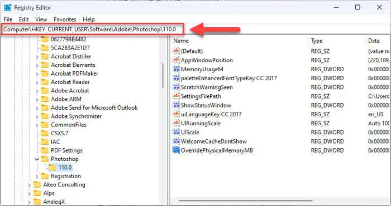This screenshot has width=391, height=206.
Task: Click the tree pane vertical scrollbar
Action: click(163, 76)
